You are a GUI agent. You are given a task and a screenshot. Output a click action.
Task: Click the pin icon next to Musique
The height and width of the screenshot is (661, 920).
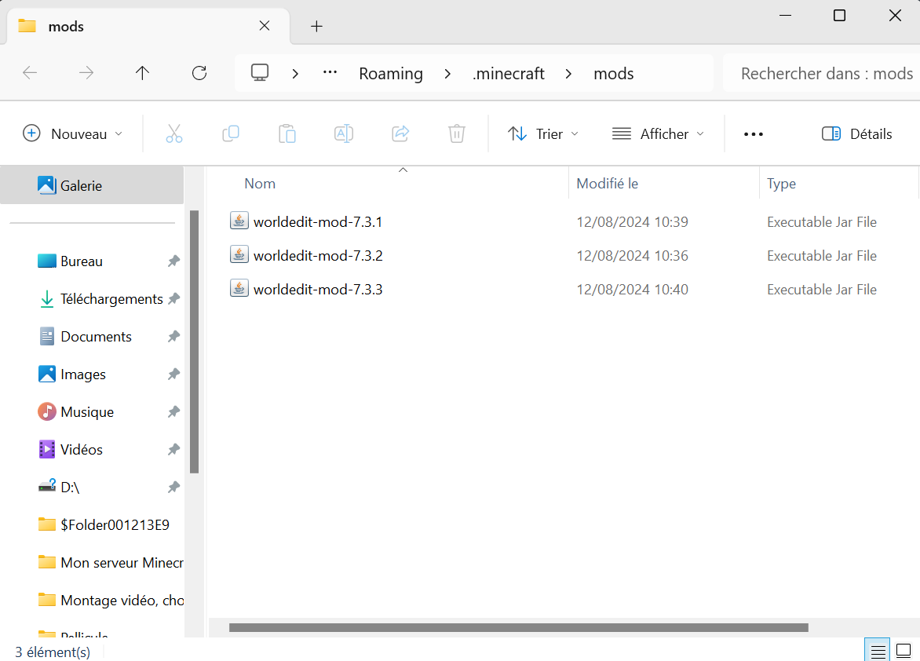click(x=173, y=412)
